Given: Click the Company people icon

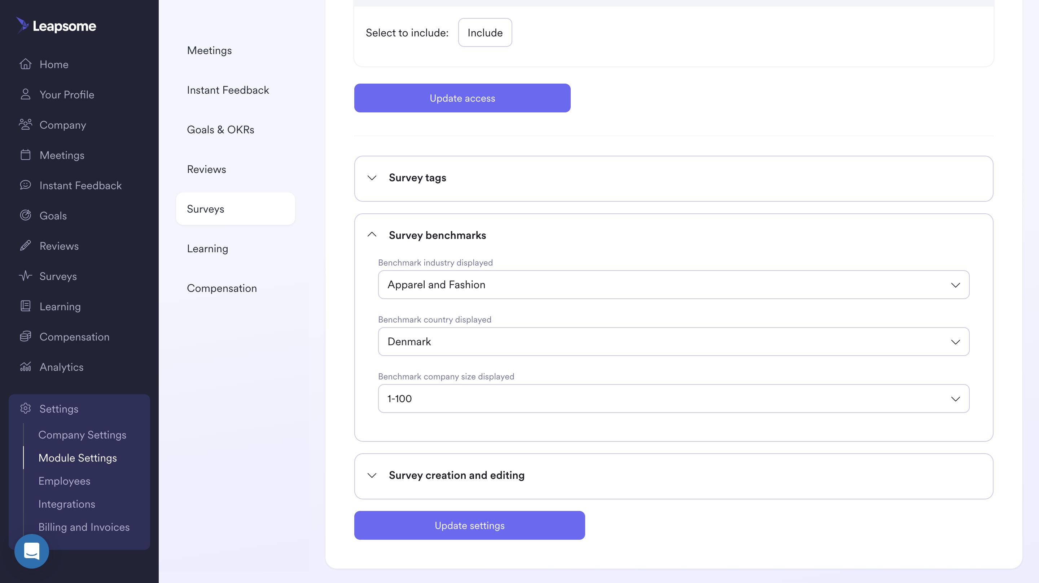Looking at the screenshot, I should point(25,125).
